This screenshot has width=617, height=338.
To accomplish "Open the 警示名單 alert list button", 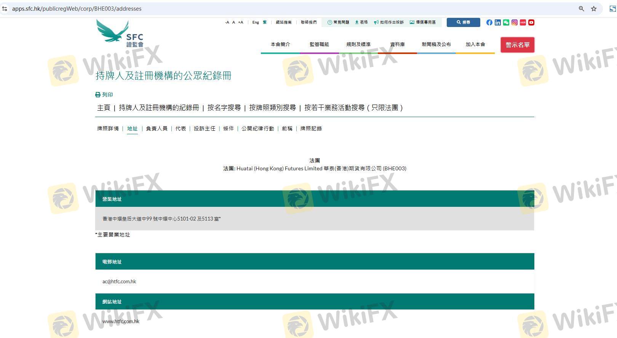I will [x=518, y=45].
